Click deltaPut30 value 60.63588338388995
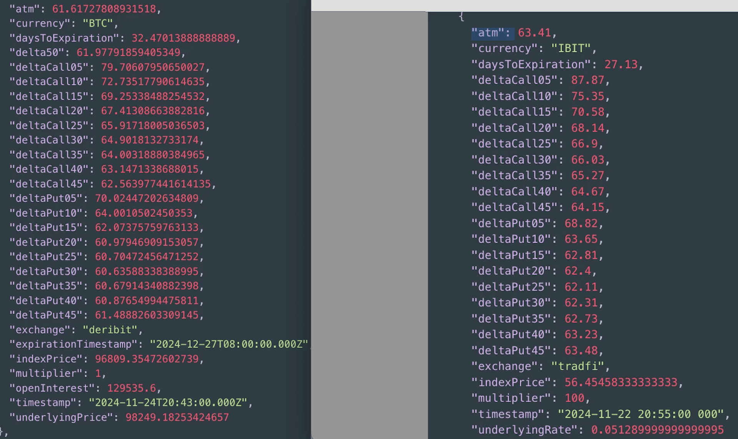The height and width of the screenshot is (439, 738). 147,272
